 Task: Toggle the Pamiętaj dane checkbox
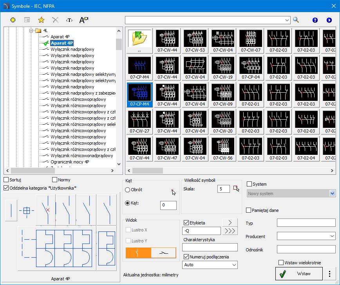tap(249, 210)
